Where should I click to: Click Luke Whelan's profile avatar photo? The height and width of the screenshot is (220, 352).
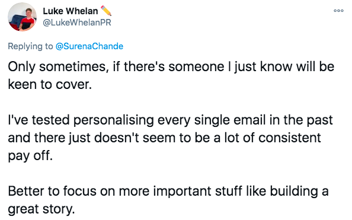coord(23,17)
